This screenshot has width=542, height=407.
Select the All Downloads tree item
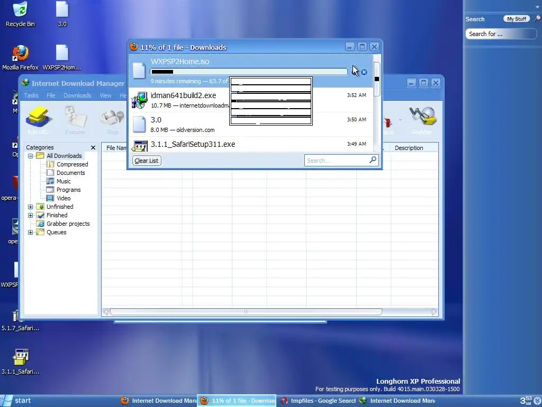(x=64, y=156)
